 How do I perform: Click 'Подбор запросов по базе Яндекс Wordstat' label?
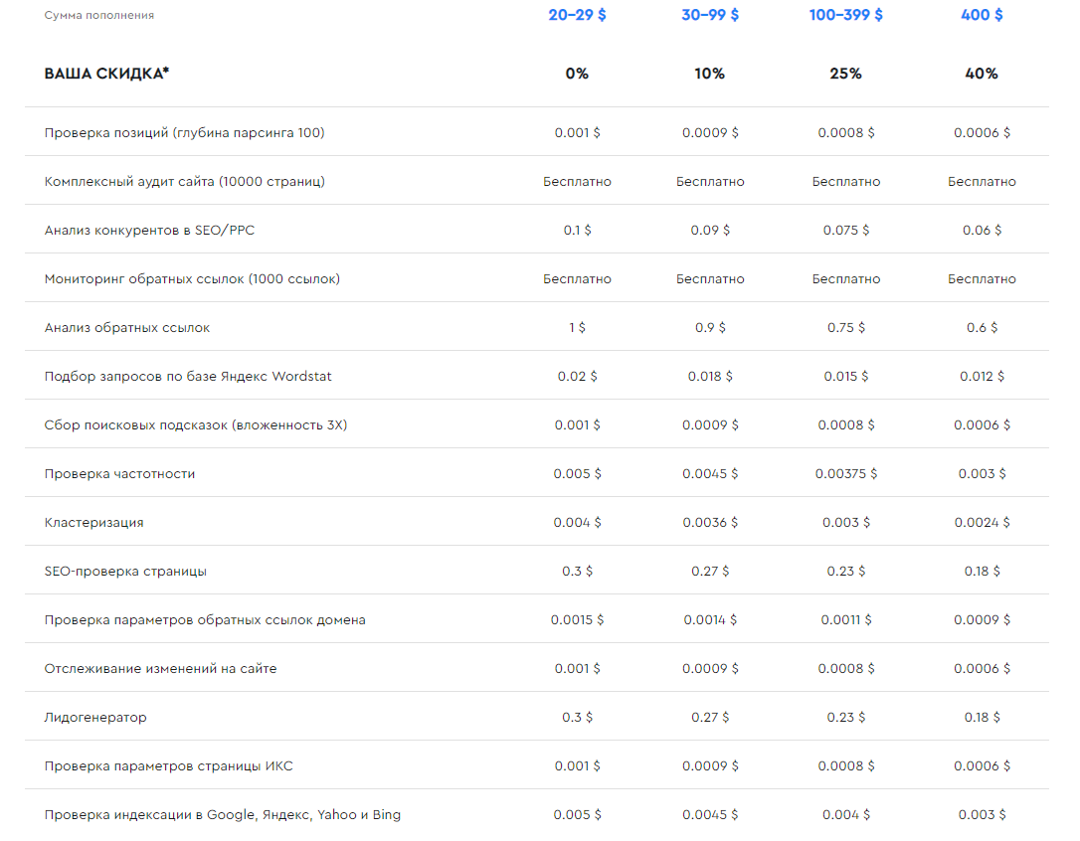[188, 376]
